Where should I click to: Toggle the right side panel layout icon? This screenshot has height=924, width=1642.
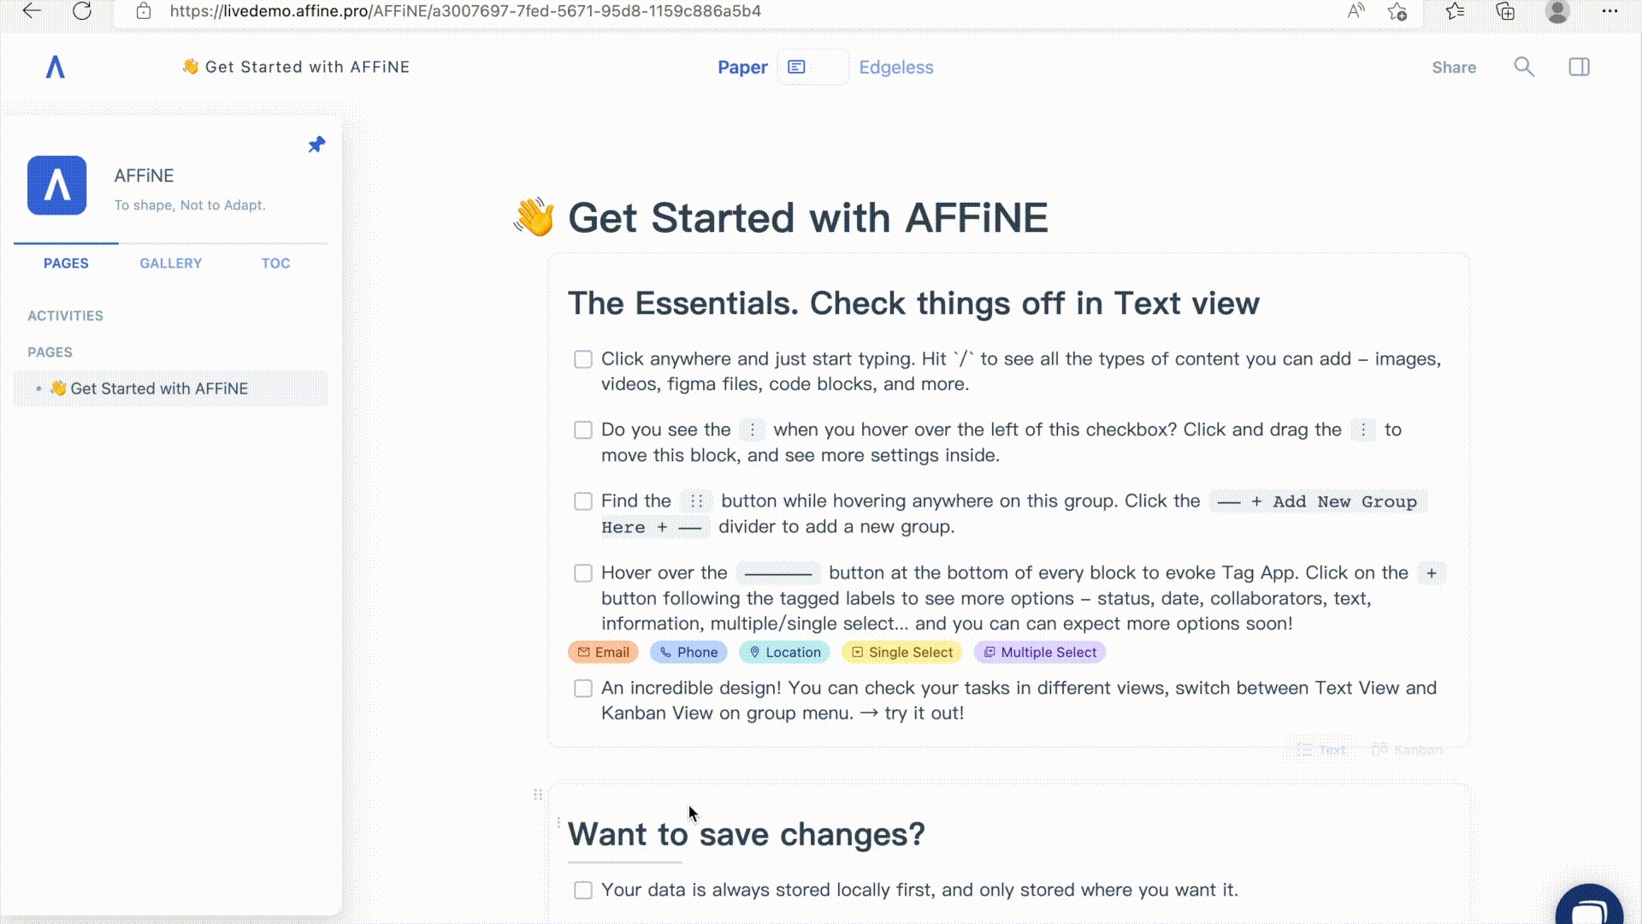pos(1579,67)
